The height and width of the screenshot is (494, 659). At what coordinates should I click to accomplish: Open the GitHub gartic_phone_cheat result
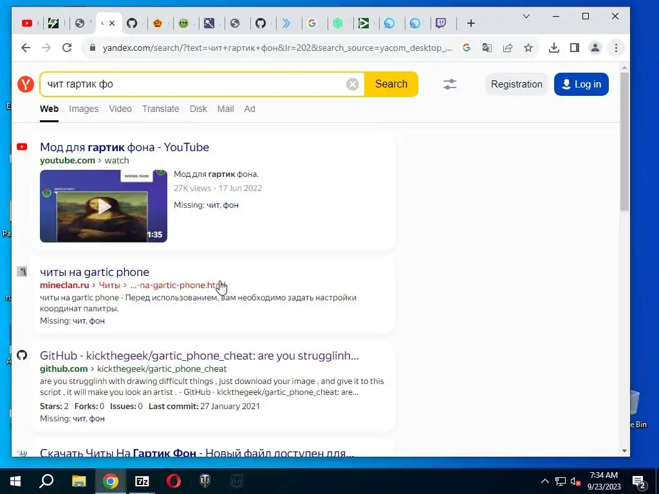pos(200,355)
